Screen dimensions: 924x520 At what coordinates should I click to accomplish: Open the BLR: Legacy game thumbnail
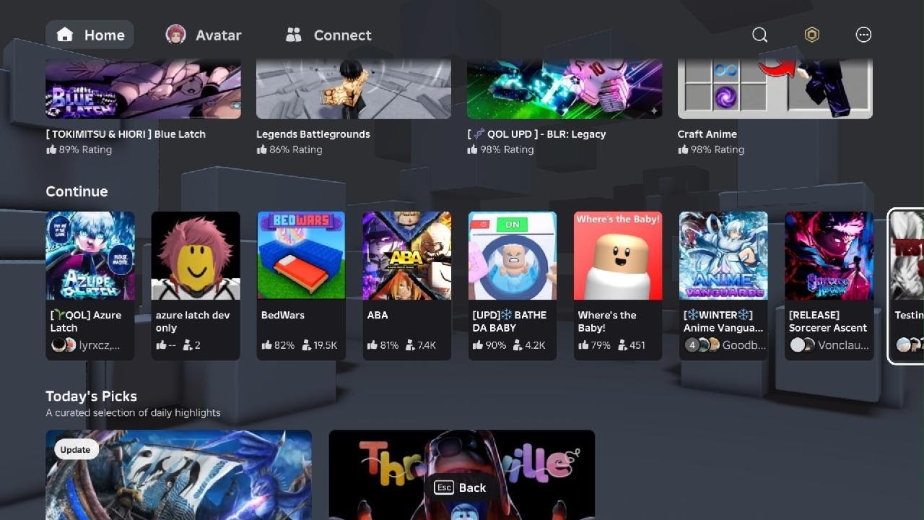coord(565,89)
